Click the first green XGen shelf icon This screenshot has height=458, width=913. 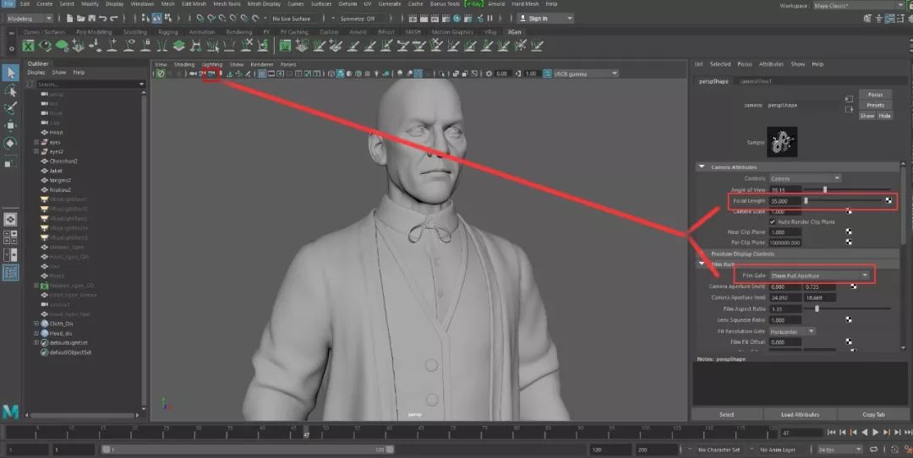click(30, 46)
